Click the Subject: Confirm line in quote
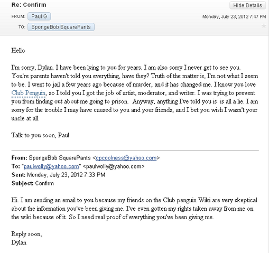The image size is (269, 253). click(x=33, y=183)
